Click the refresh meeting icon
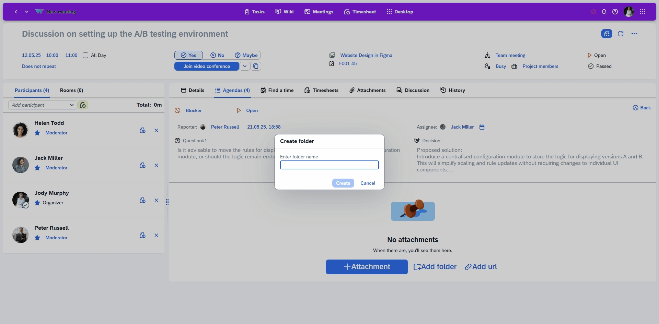This screenshot has height=324, width=659. coord(621,34)
